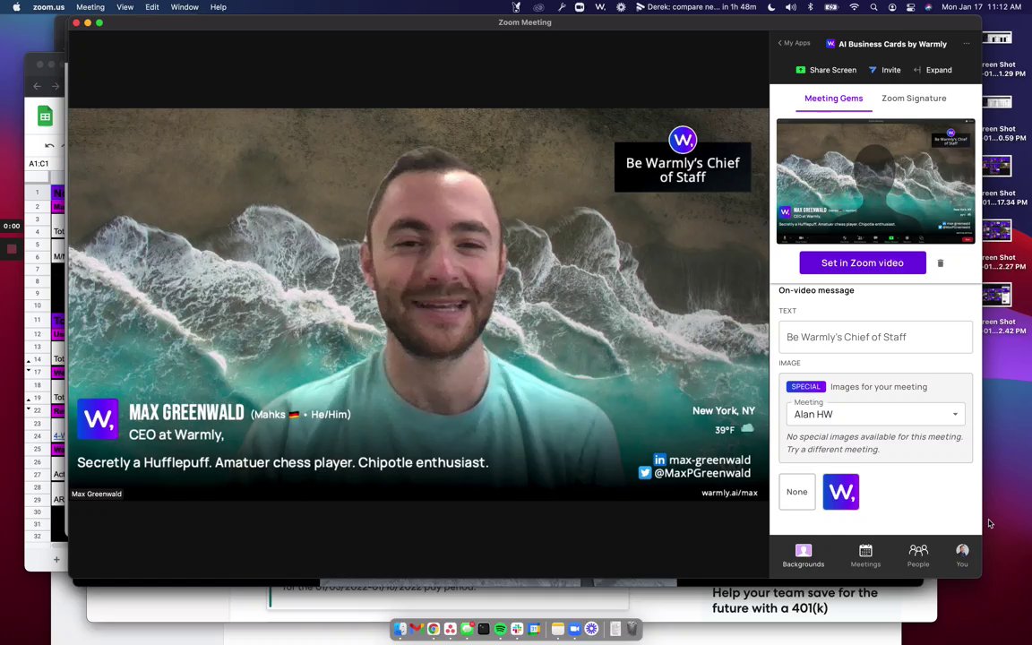Open the Screen Shot 1.29 PM desktop file
This screenshot has width=1032, height=645.
click(999, 53)
